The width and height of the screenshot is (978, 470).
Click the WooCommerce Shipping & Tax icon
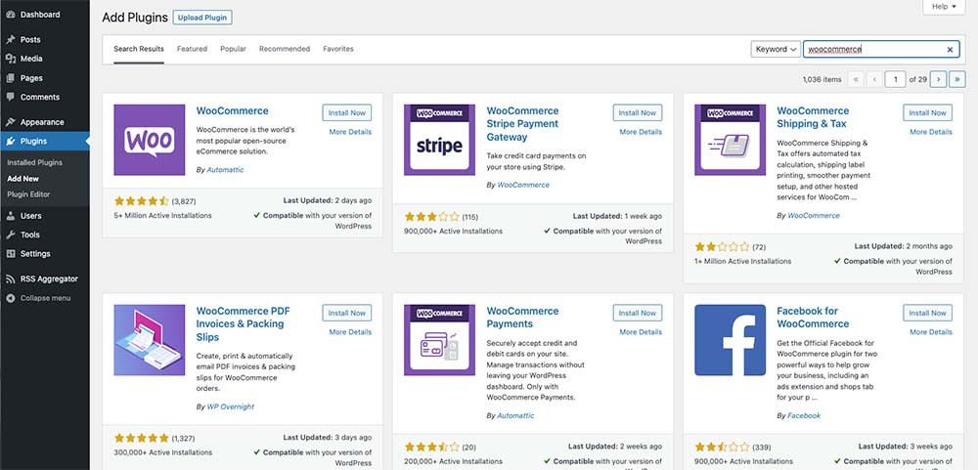(x=730, y=139)
